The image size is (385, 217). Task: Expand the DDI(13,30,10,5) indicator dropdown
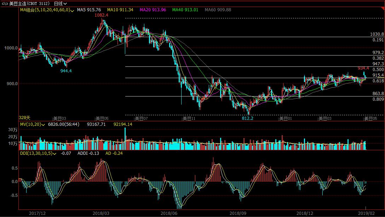coord(54,154)
